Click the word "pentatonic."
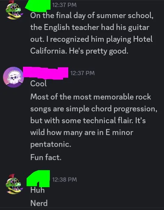164x210 pixels. 51,145
